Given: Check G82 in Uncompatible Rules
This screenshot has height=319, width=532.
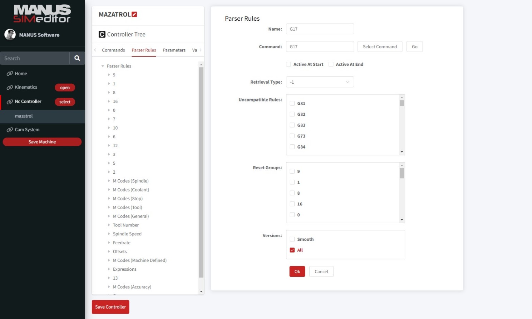Looking at the screenshot, I should [292, 114].
